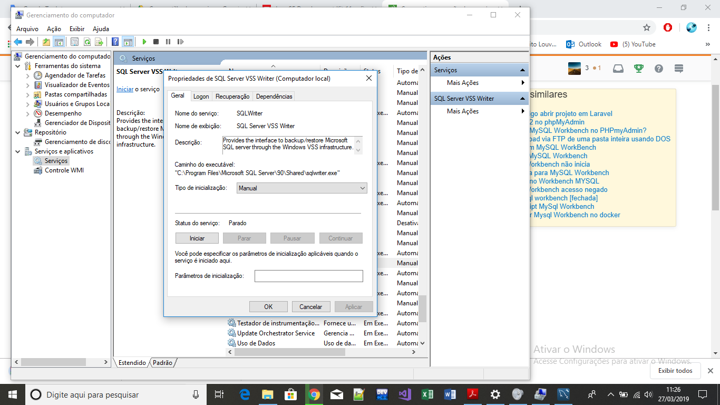Open the Ajuda menu

[x=101, y=29]
